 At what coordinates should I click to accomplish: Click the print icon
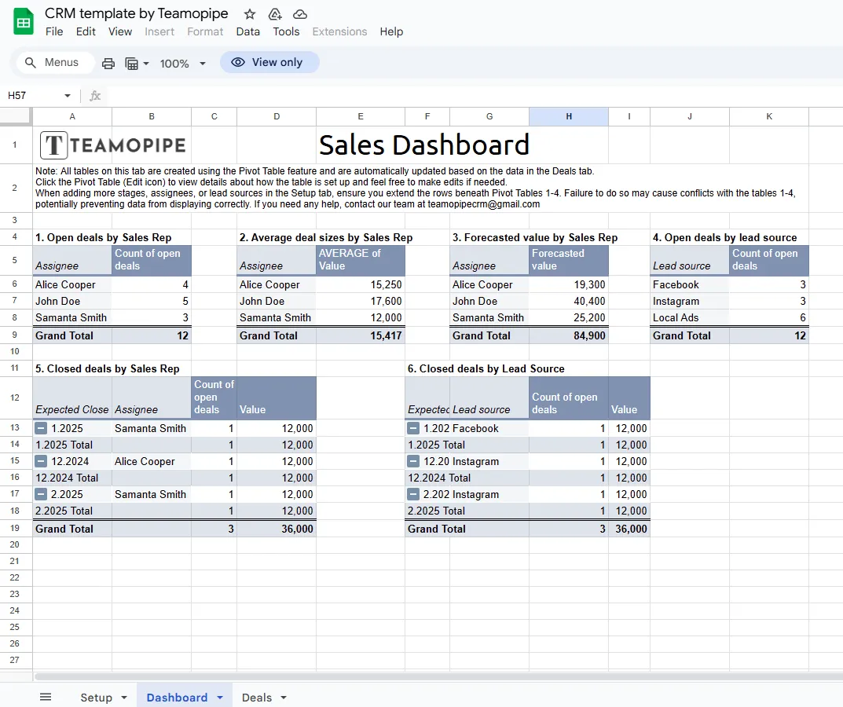click(108, 64)
